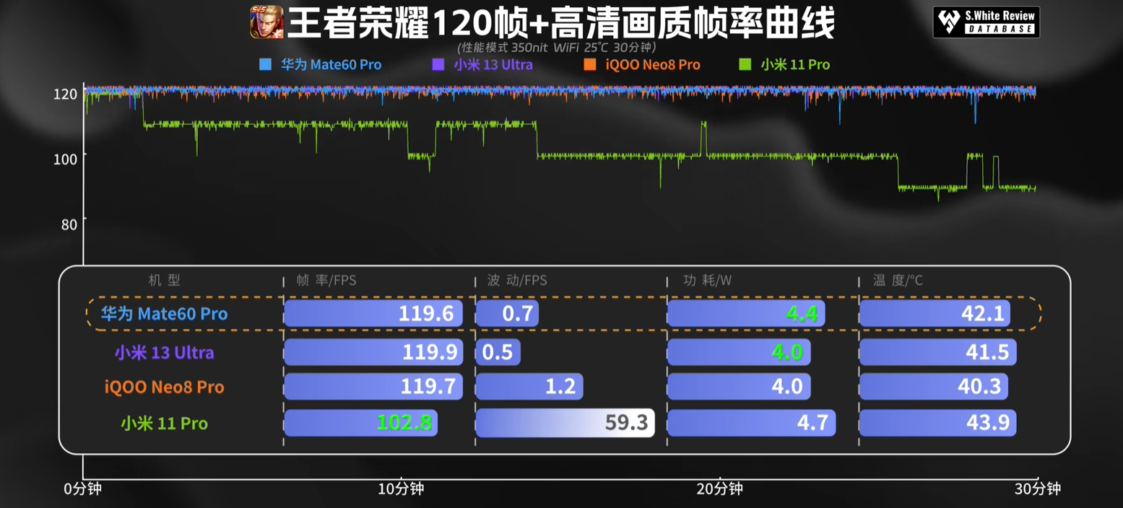Click the 4.7 power consumption bar
This screenshot has width=1123, height=508.
(751, 423)
